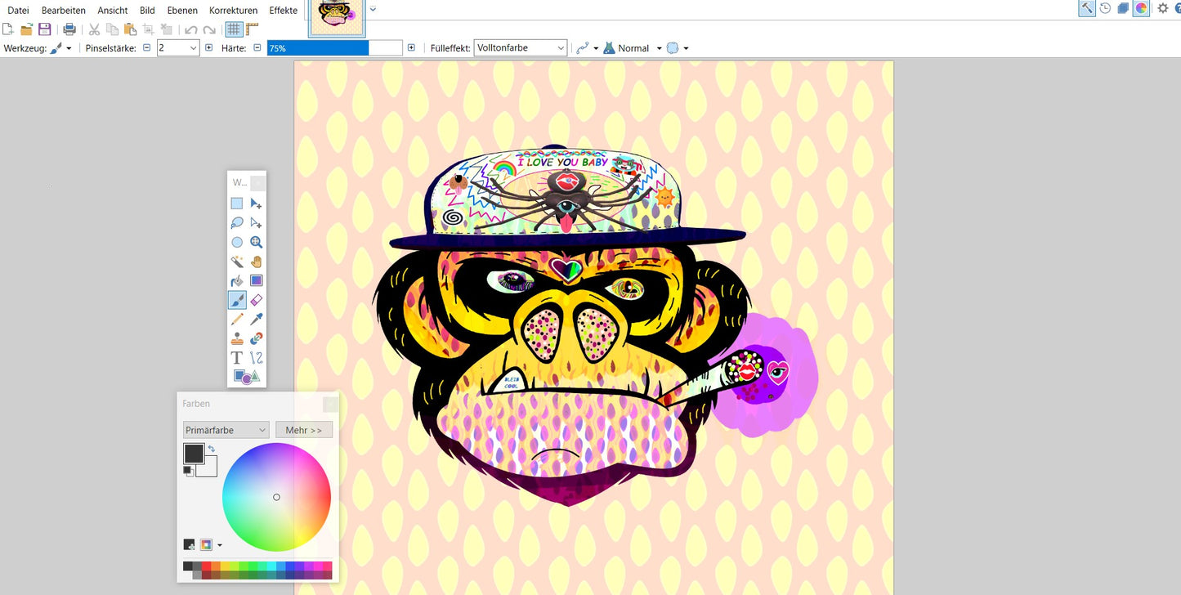
Task: Click the Mehr >> button
Action: [303, 430]
